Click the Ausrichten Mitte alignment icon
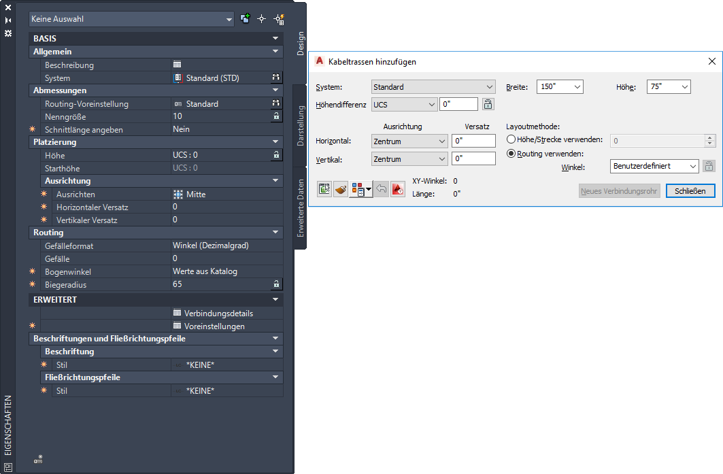The image size is (723, 474). pos(178,194)
